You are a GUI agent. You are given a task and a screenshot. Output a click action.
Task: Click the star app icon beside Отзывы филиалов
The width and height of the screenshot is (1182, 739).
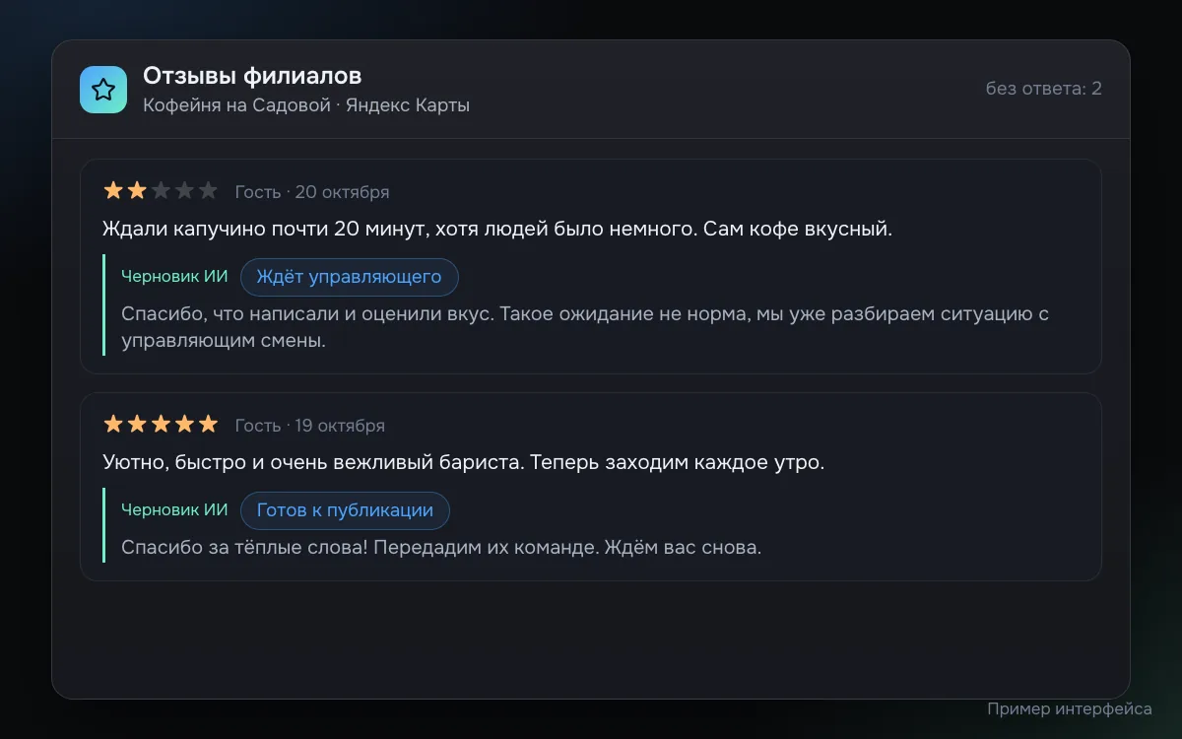coord(103,90)
